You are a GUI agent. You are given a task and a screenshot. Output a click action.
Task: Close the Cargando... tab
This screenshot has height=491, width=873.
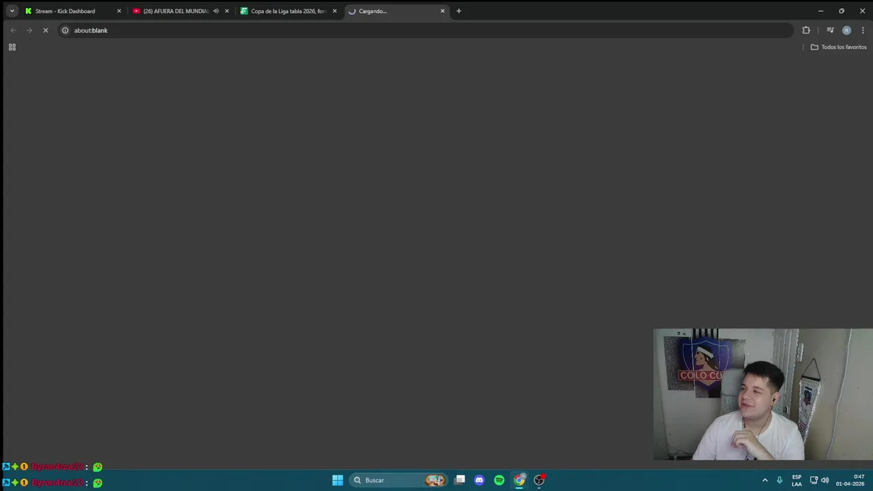point(442,11)
